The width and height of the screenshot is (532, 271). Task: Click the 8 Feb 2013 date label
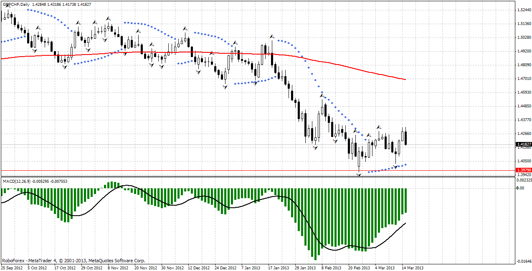(x=332, y=268)
